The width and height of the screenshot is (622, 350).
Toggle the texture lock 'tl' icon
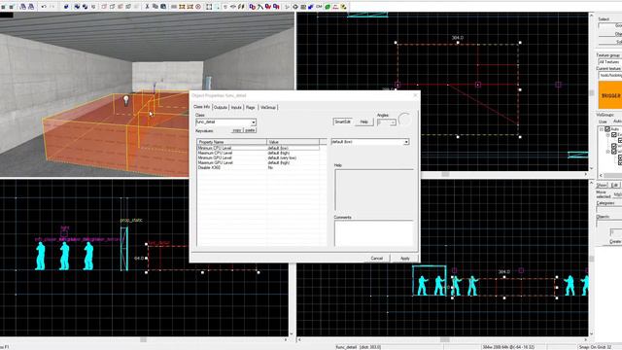pos(225,7)
